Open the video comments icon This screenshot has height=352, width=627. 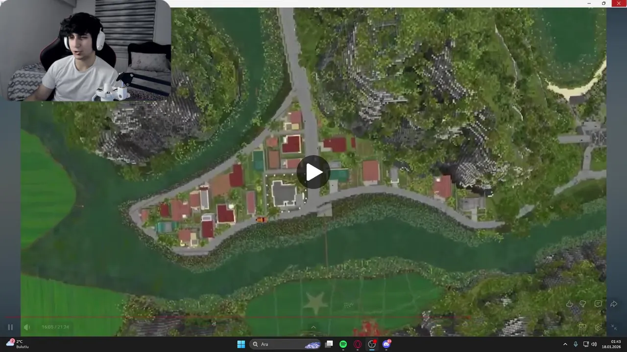point(598,304)
